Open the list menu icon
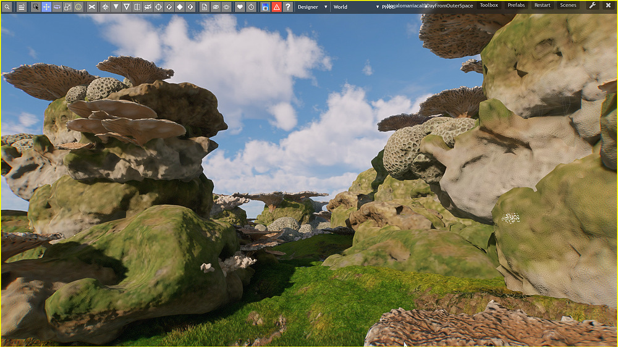 22,7
